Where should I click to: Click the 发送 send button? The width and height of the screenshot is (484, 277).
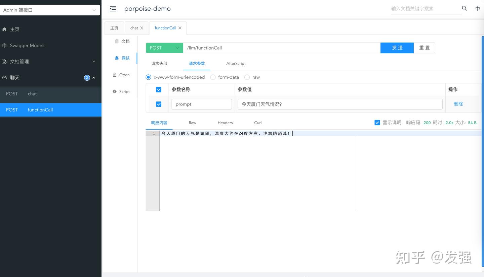(x=397, y=48)
